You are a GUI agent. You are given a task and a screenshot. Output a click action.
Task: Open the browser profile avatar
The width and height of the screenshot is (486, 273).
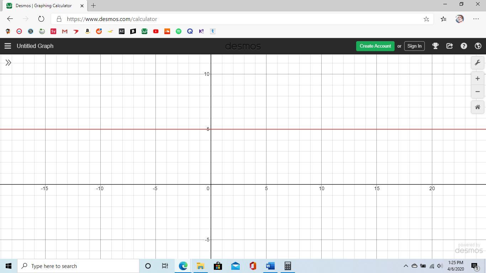(x=459, y=19)
